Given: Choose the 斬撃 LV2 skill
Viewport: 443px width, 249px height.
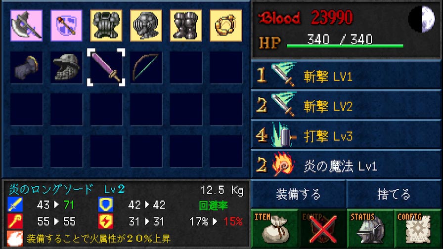Looking at the screenshot, I should [x=346, y=105].
